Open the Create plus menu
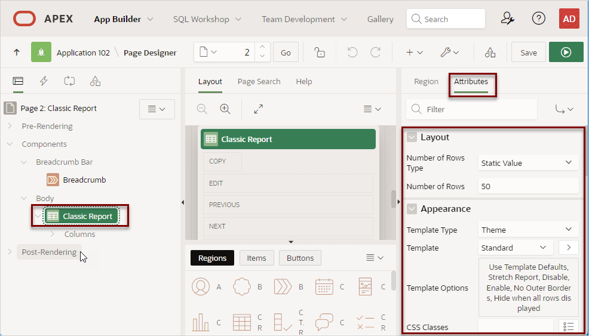This screenshot has height=336, width=589. click(x=415, y=53)
